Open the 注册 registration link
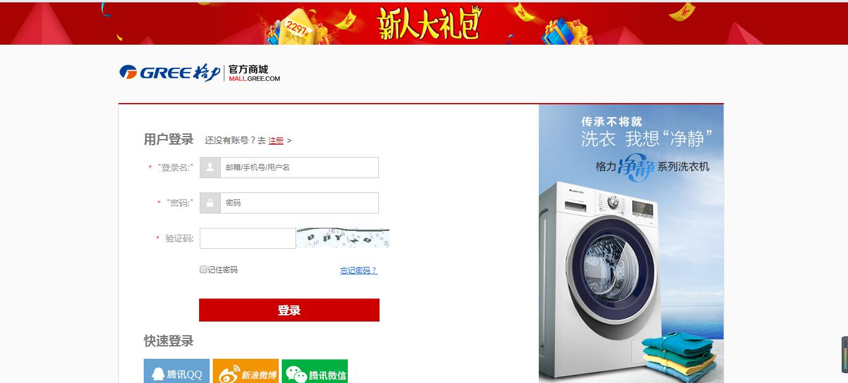 pyautogui.click(x=276, y=141)
